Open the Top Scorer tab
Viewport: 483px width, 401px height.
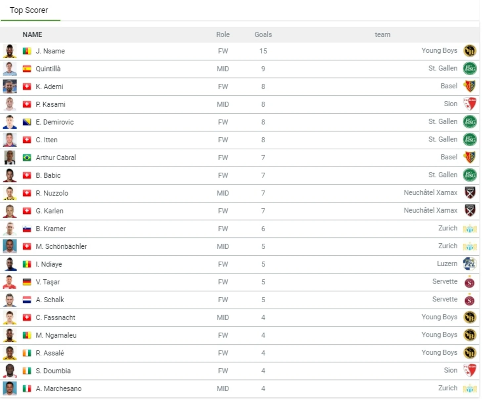click(x=29, y=10)
